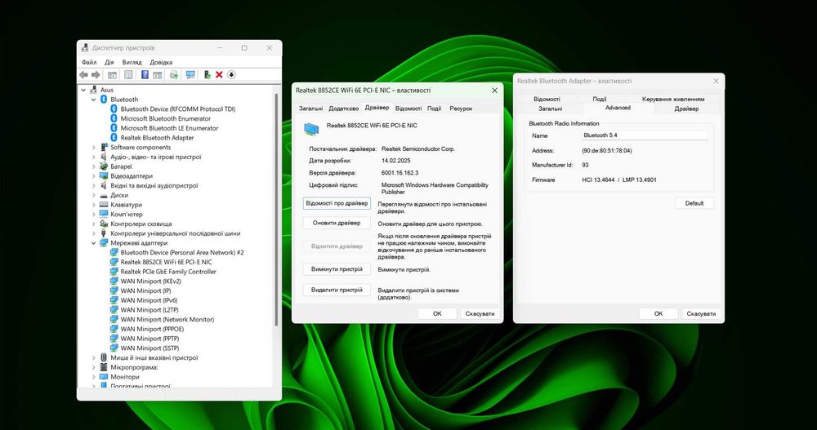Open the Довідка menu
817x430 pixels.
(x=161, y=62)
